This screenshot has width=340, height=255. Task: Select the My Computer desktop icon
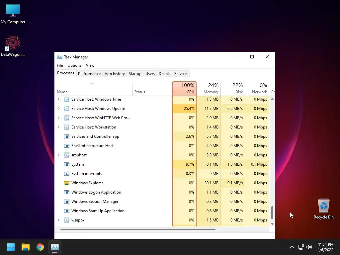click(x=13, y=14)
